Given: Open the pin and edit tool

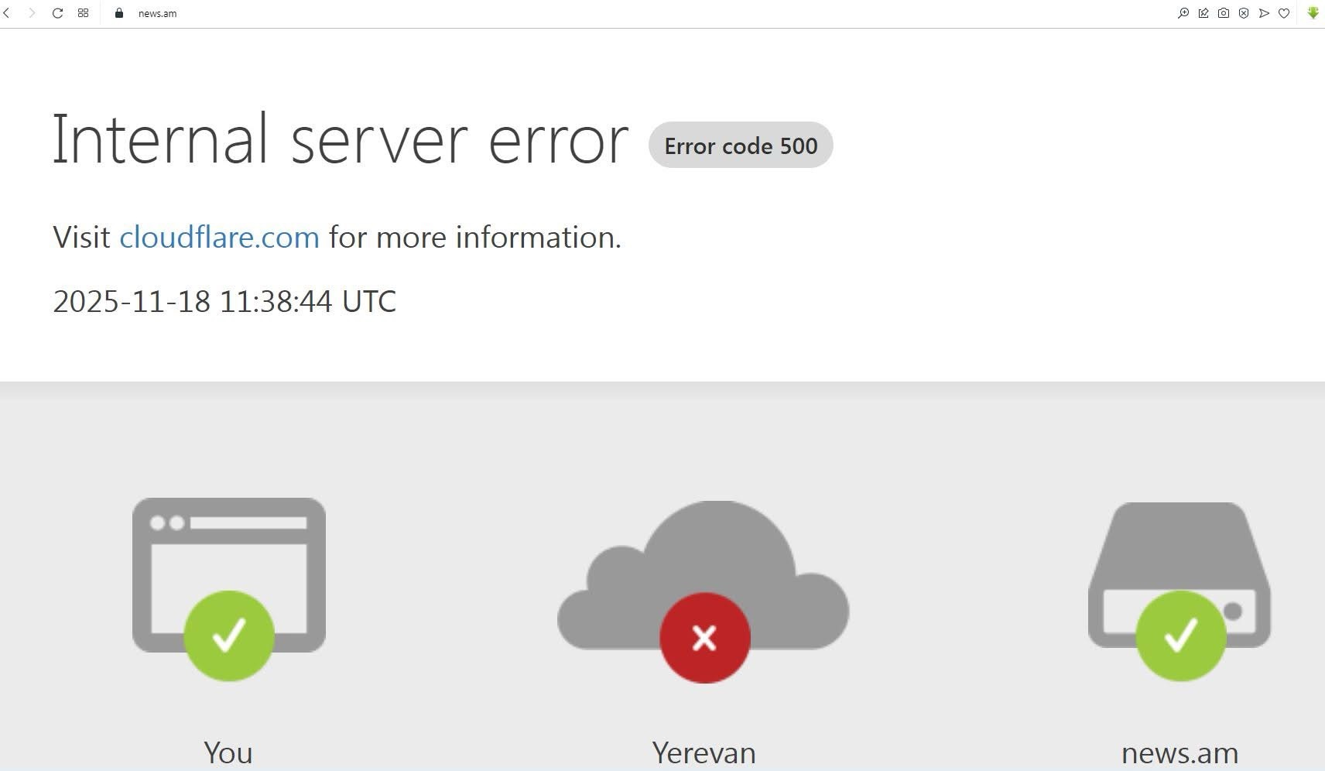Looking at the screenshot, I should 1203,13.
